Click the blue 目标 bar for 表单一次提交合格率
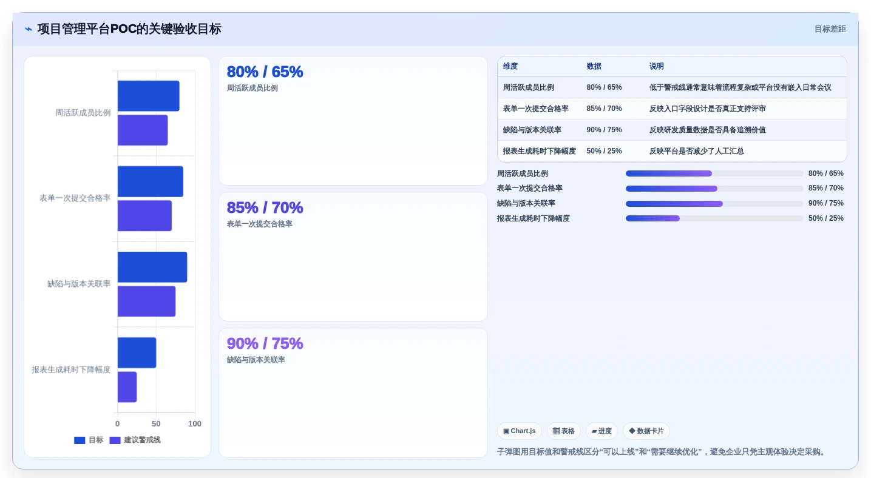This screenshot has height=478, width=871. pyautogui.click(x=151, y=181)
